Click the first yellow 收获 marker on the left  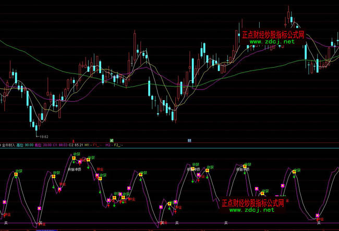(17, 175)
